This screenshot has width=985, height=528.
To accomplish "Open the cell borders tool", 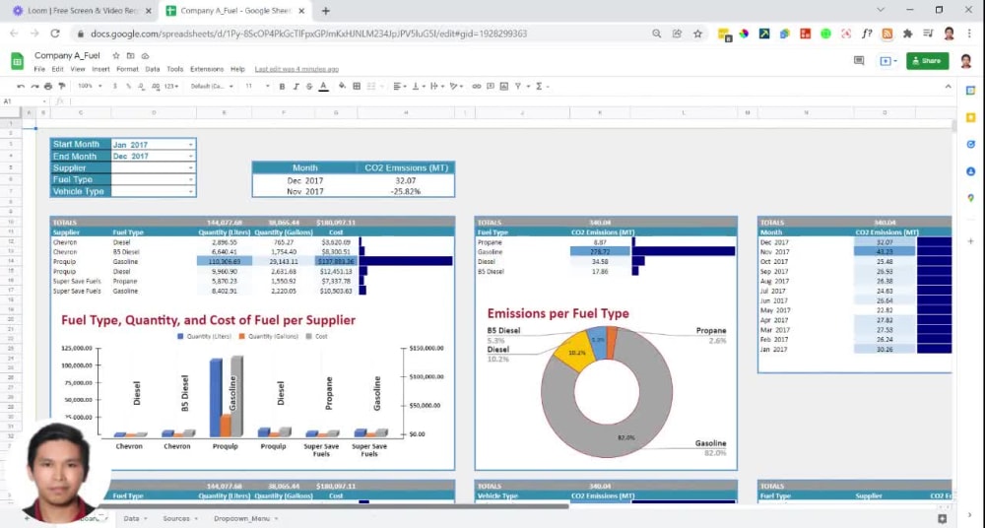I will pyautogui.click(x=357, y=86).
